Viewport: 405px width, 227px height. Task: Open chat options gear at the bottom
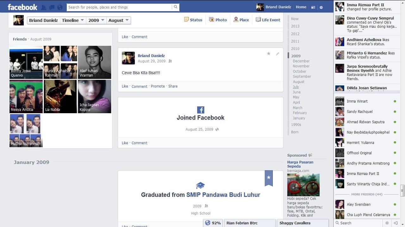[387, 223]
